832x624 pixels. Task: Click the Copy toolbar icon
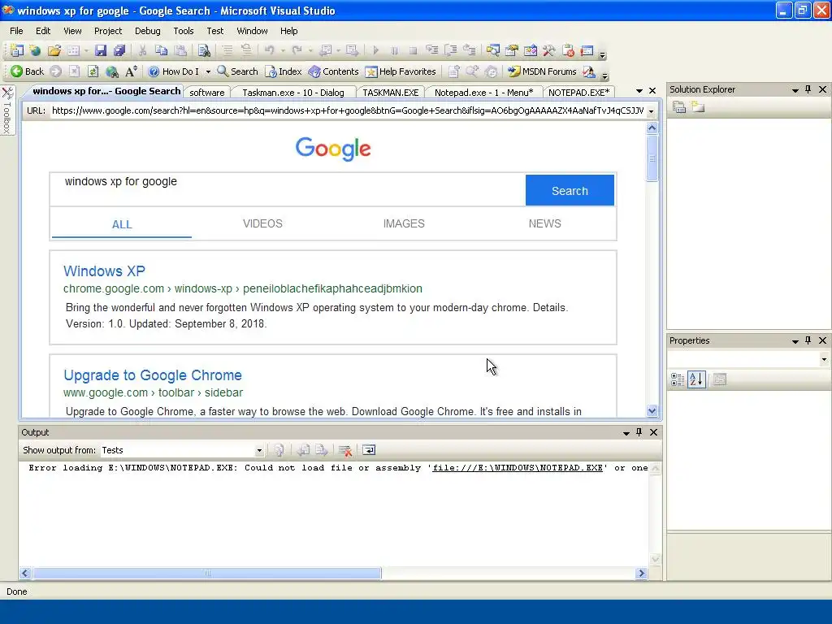click(162, 50)
